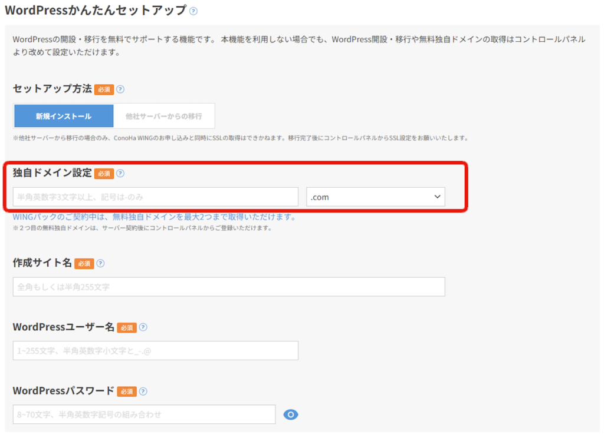Image resolution: width=604 pixels, height=438 pixels.
Task: Click the WINGパック free domain notice link
Action: pos(154,217)
